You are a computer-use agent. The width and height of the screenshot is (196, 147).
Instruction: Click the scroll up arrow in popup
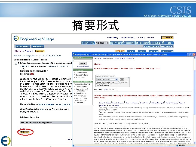click(x=195, y=58)
